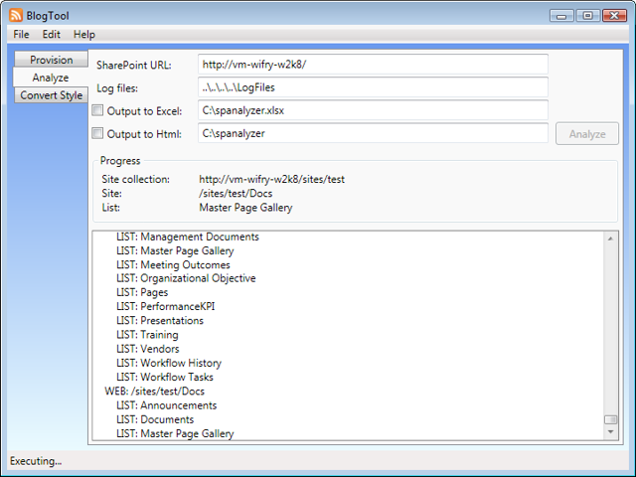Screen dimensions: 636x477
Task: Select 'LIST: PerformanceKPI' row
Action: point(166,306)
